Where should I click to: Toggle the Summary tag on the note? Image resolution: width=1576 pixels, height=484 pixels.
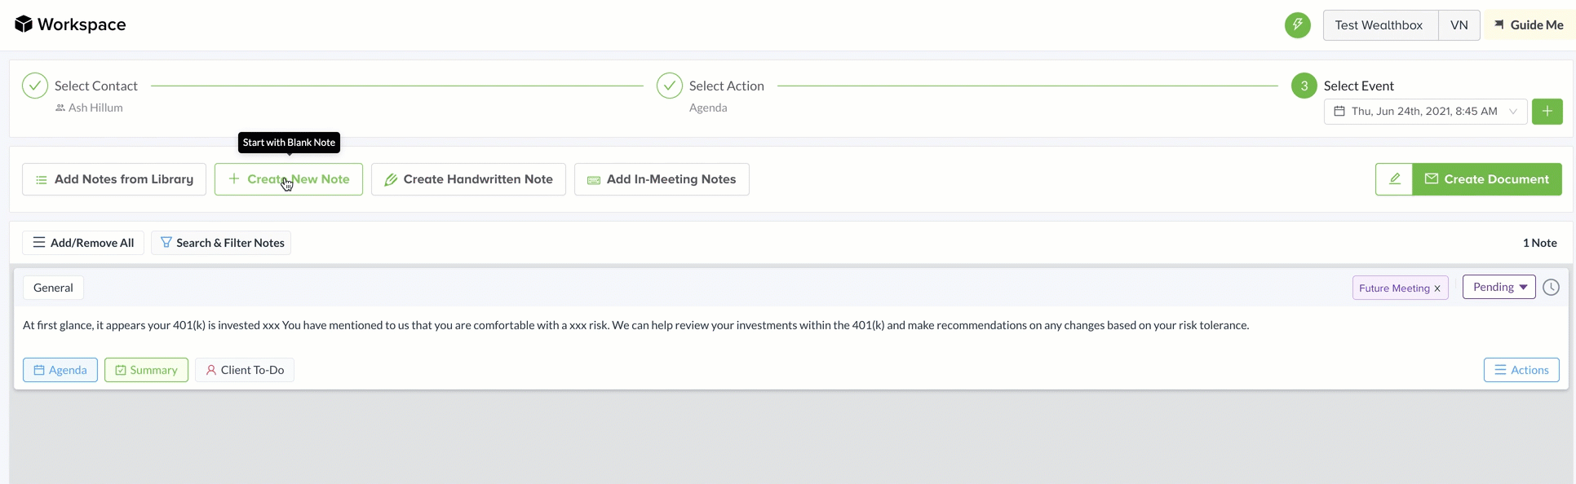click(146, 370)
